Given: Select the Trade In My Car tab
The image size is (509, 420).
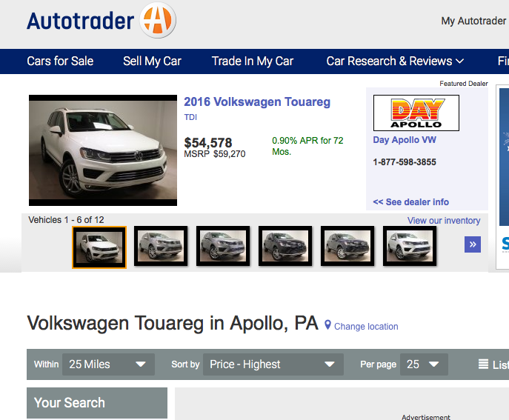Looking at the screenshot, I should pyautogui.click(x=252, y=61).
